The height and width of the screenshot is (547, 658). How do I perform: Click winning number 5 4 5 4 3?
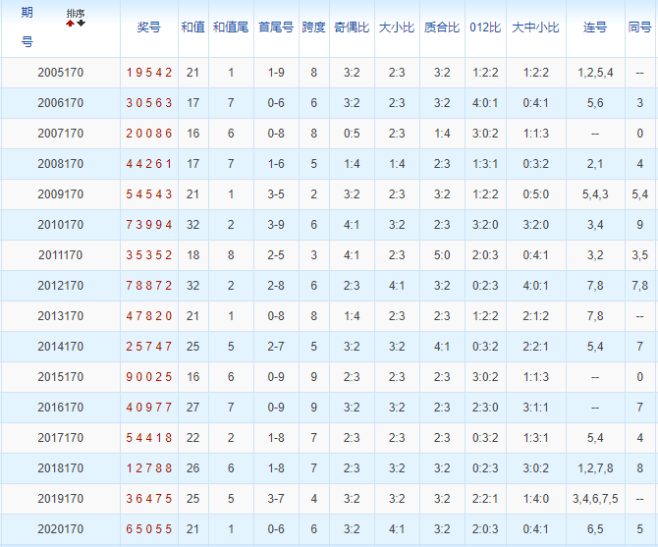[149, 194]
